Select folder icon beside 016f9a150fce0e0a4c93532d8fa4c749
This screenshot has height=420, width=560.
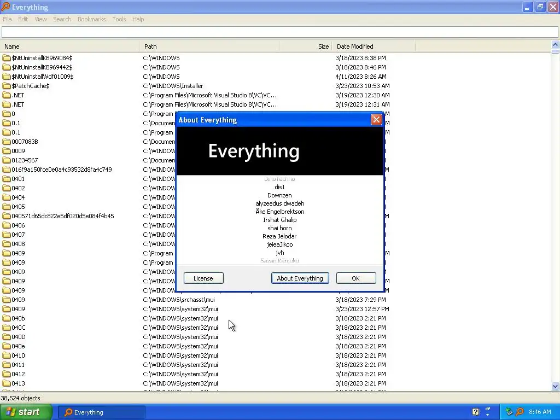[x=7, y=170]
